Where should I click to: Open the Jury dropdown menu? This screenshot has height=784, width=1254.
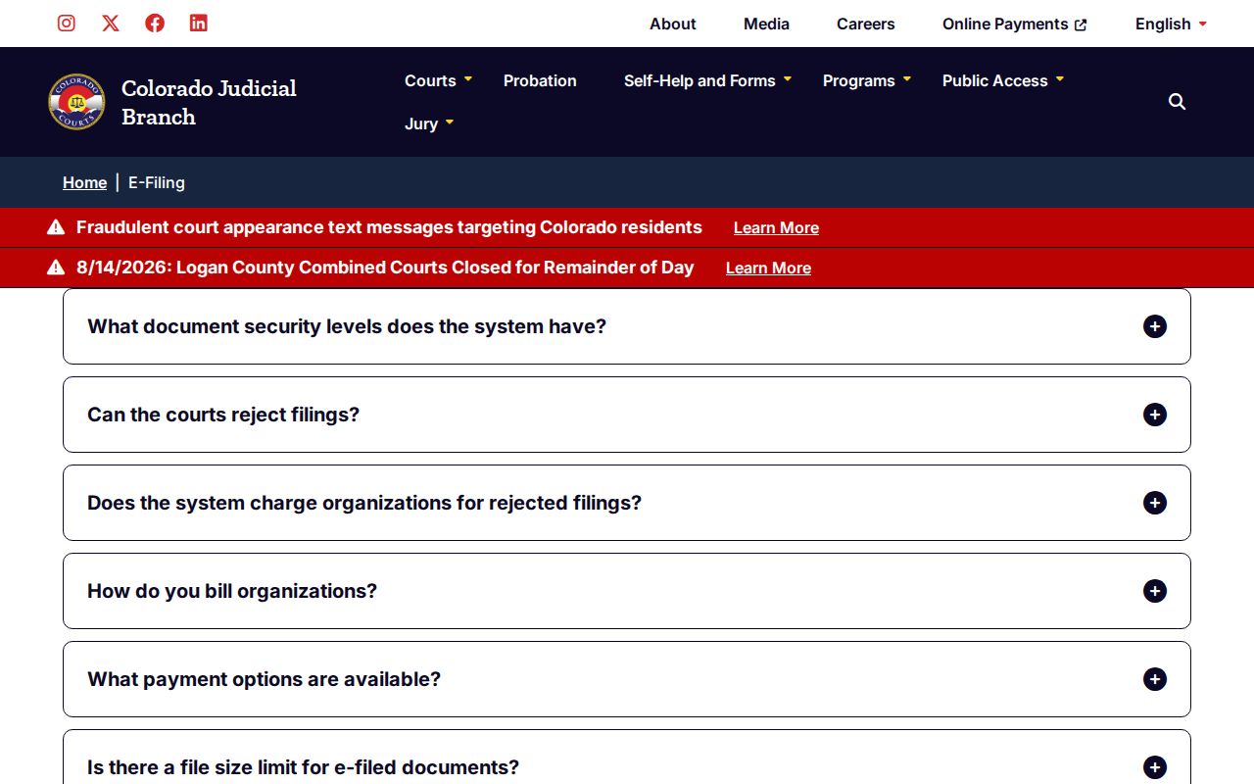(x=429, y=123)
